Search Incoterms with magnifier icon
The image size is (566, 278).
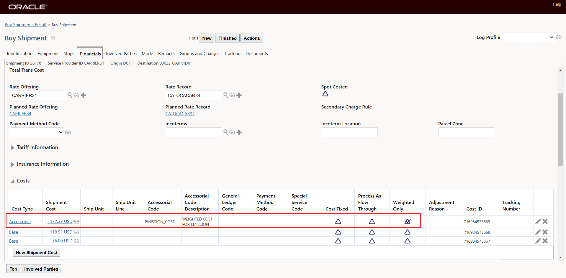[226, 132]
